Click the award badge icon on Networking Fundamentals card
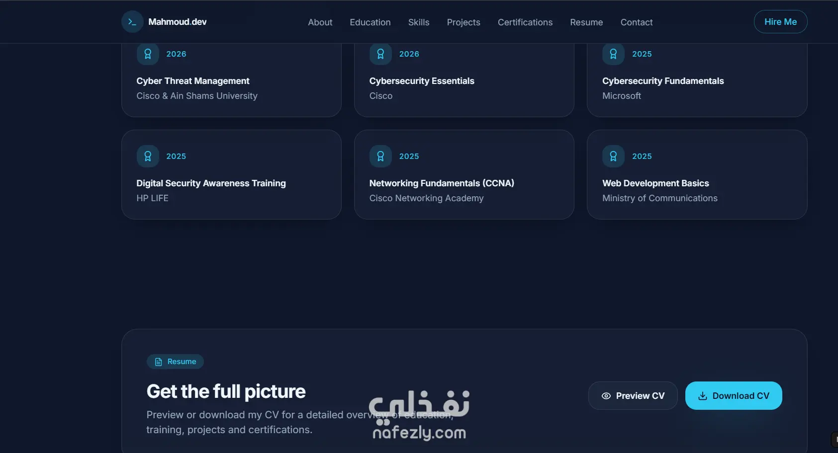 pos(380,156)
